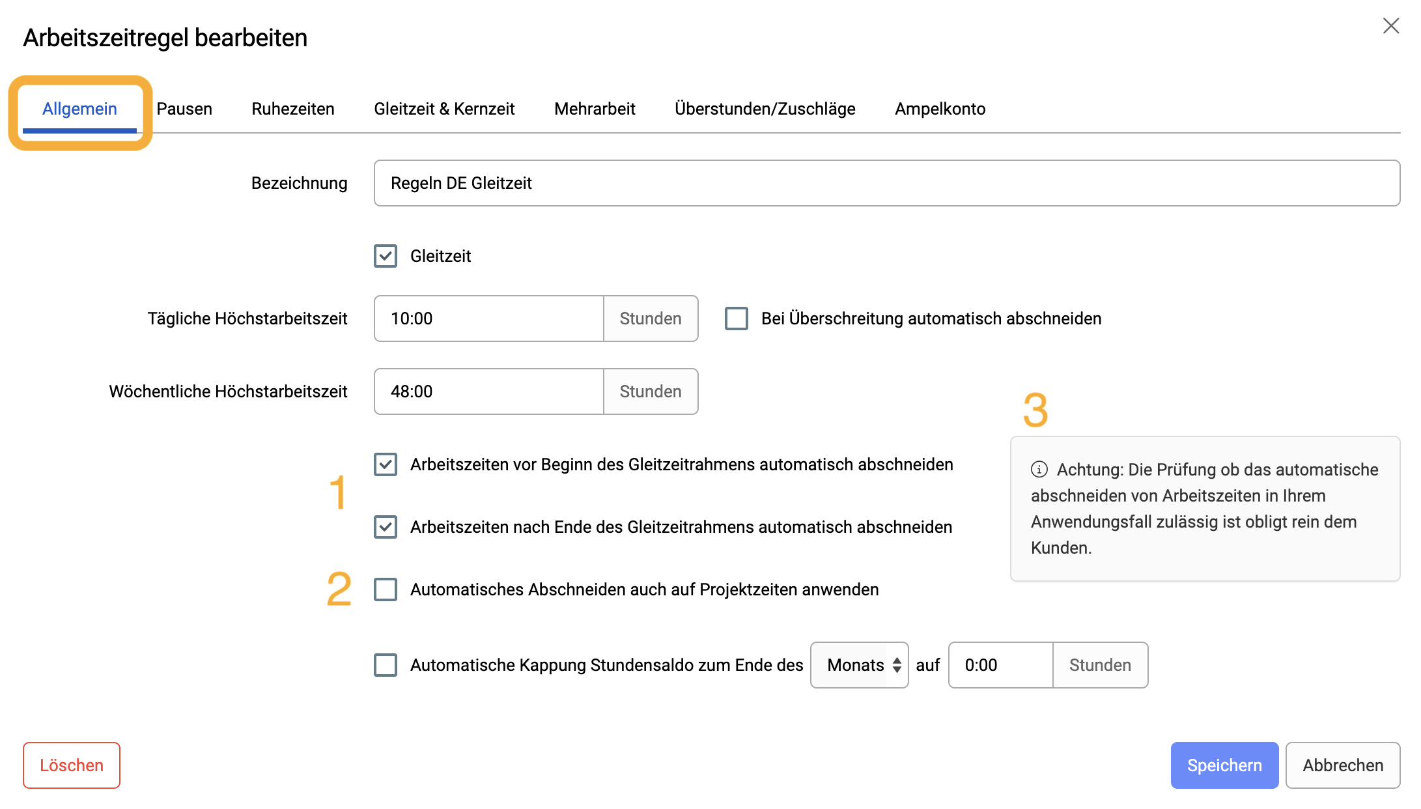Switch to the Allgemein tab
Screen dimensions: 1421x809
79,109
